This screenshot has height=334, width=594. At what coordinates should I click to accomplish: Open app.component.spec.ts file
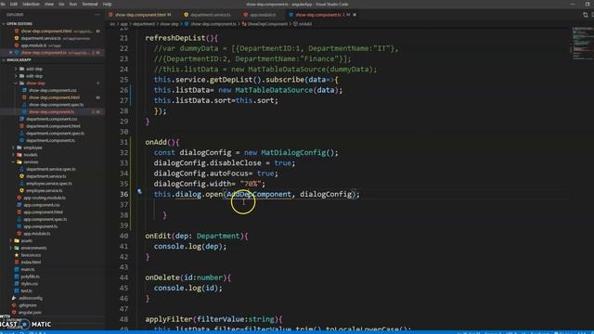(x=45, y=219)
